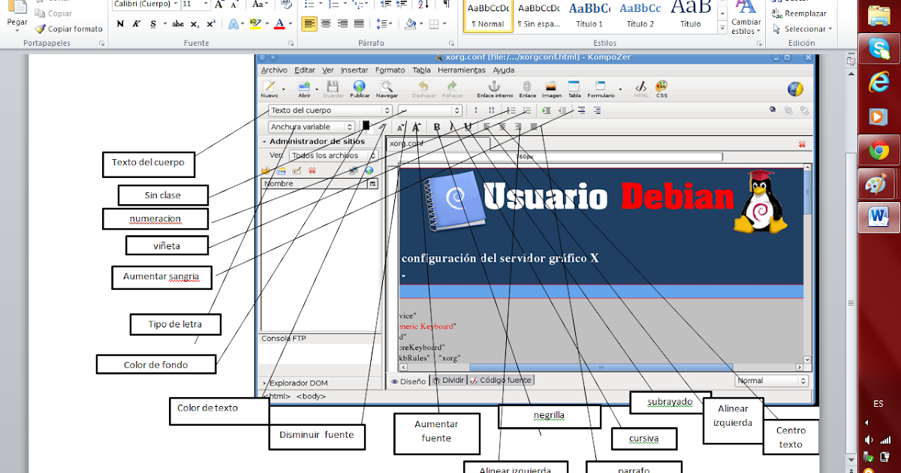Click the ES language indicator in the taskbar
Viewport: 901px width, 473px height.
pyautogui.click(x=878, y=404)
